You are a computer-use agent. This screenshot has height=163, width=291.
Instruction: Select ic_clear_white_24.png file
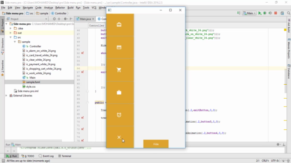click(x=38, y=60)
